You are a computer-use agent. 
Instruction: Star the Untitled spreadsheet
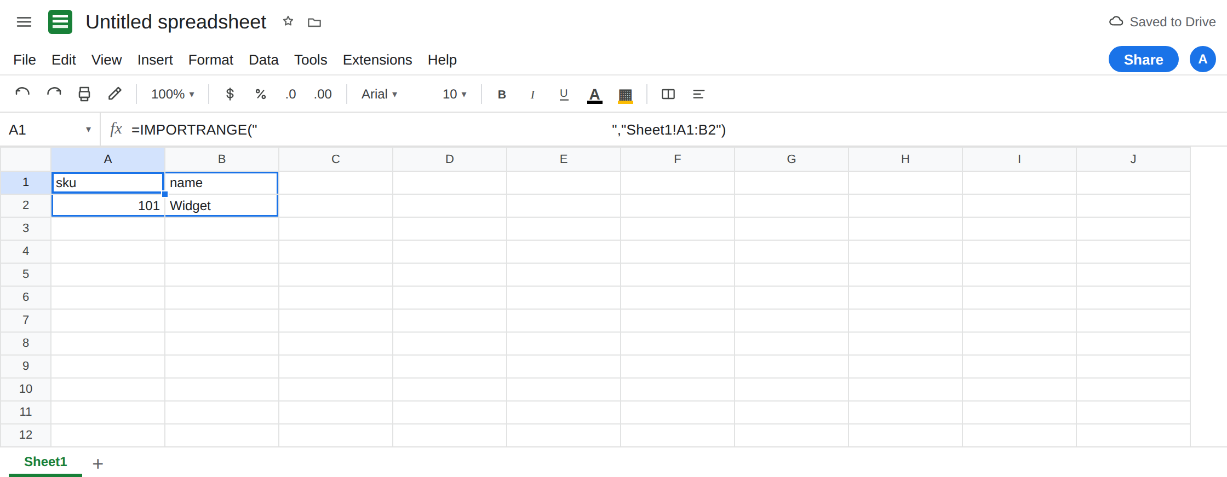coord(288,21)
